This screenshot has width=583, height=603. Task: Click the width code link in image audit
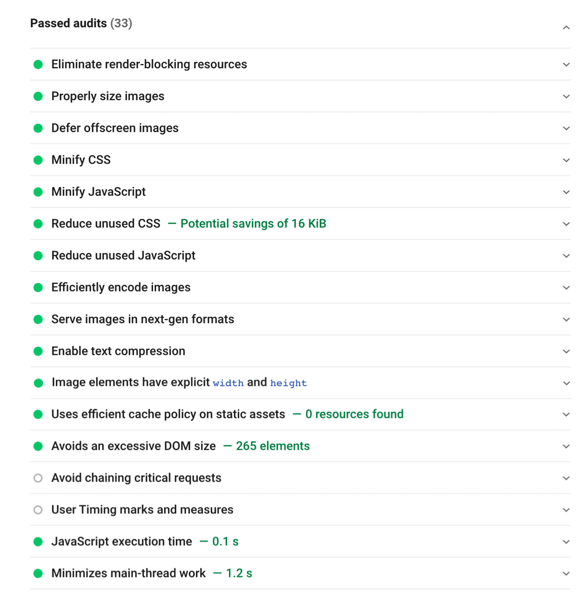tap(228, 383)
